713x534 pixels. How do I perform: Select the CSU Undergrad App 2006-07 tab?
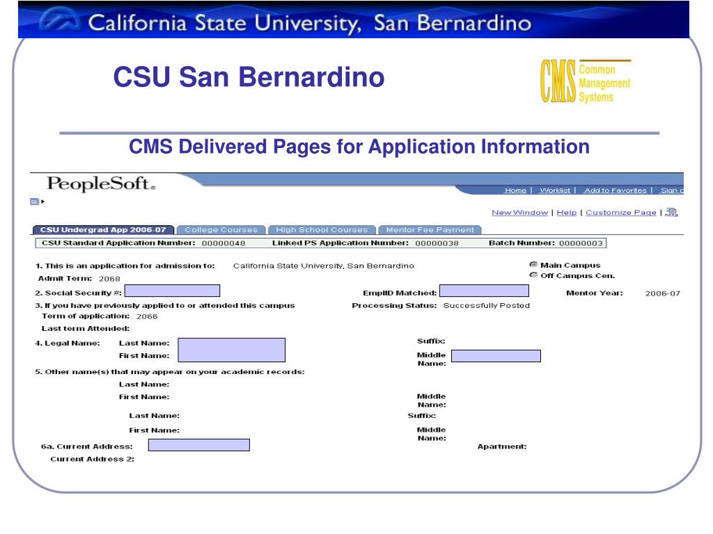pyautogui.click(x=103, y=229)
